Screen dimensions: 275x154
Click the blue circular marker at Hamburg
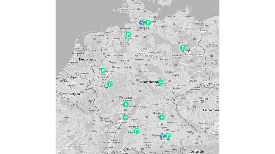142,23
